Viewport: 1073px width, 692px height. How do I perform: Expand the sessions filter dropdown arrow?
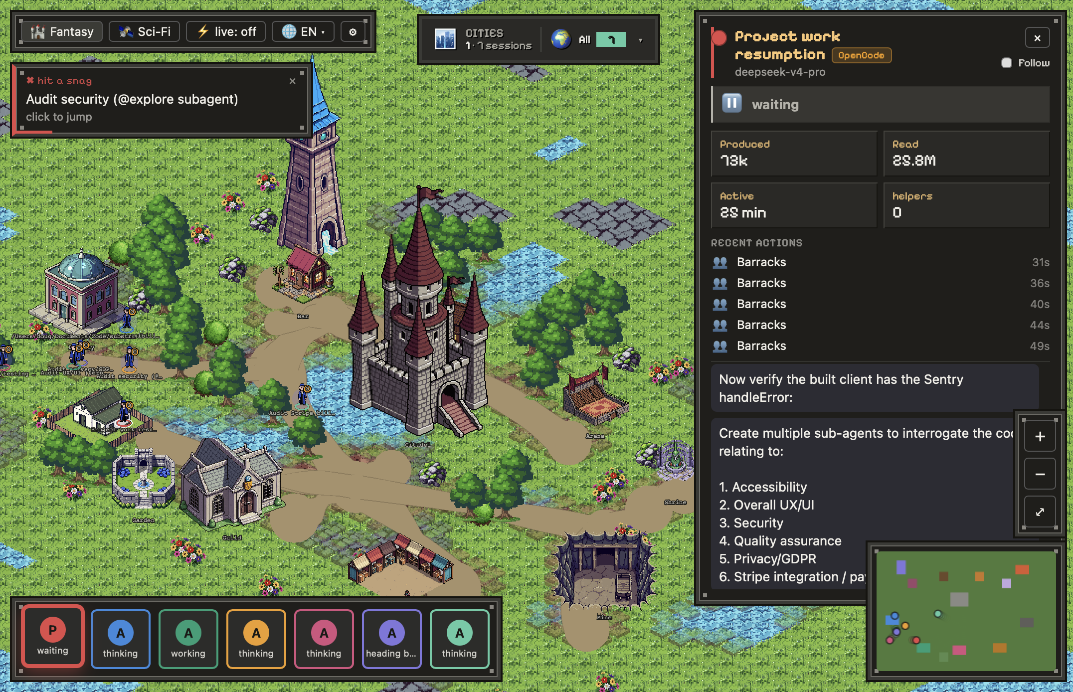[641, 40]
